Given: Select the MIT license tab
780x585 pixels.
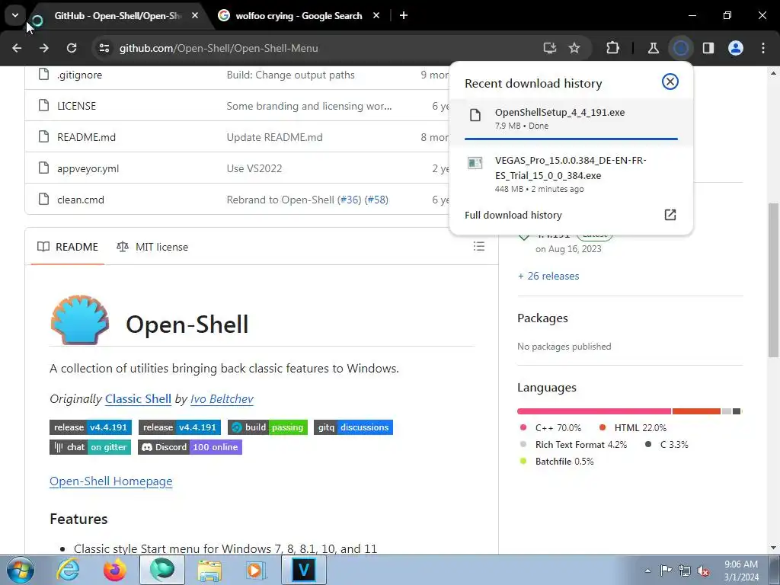Looking at the screenshot, I should [x=152, y=247].
